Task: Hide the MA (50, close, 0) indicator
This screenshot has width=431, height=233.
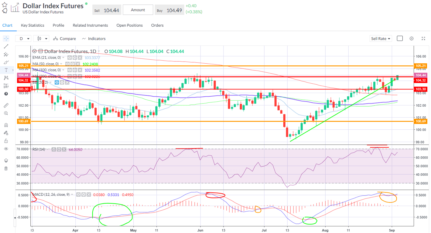Action: [x=67, y=64]
